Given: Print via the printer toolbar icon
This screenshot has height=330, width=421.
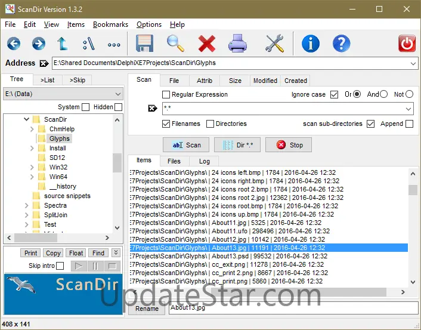Looking at the screenshot, I should 237,44.
